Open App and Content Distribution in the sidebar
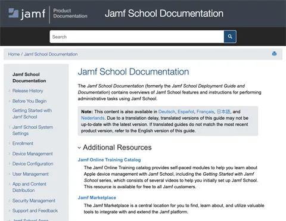This screenshot has height=221, width=286. pyautogui.click(x=29, y=187)
